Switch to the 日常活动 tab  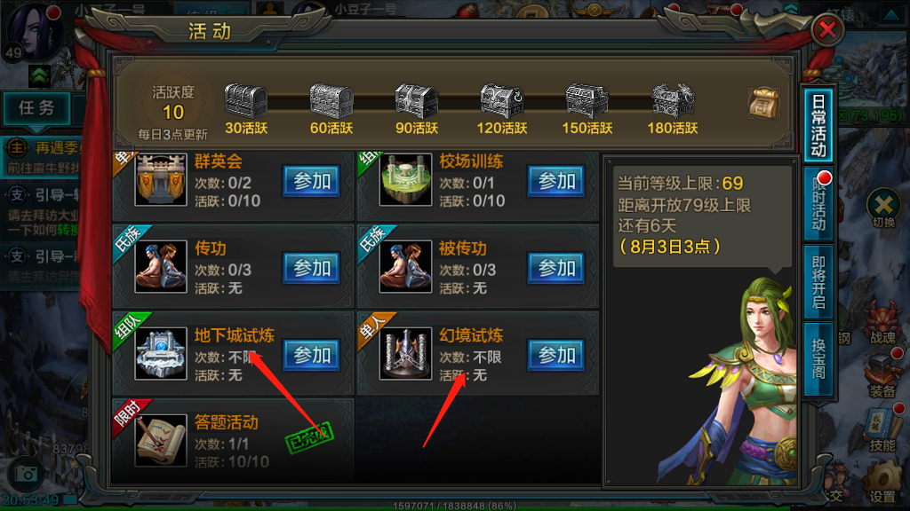pyautogui.click(x=818, y=125)
